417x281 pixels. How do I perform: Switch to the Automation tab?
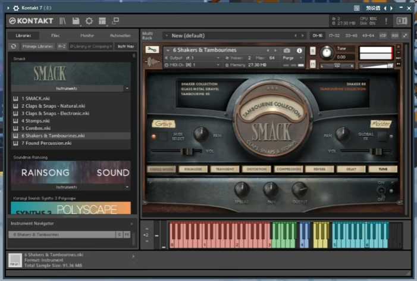click(x=120, y=36)
